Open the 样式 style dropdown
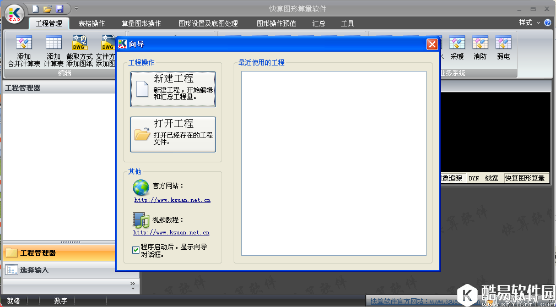The image size is (556, 307). click(530, 23)
